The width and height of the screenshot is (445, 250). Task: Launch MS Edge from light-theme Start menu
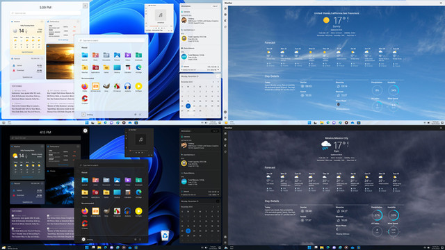(138, 67)
